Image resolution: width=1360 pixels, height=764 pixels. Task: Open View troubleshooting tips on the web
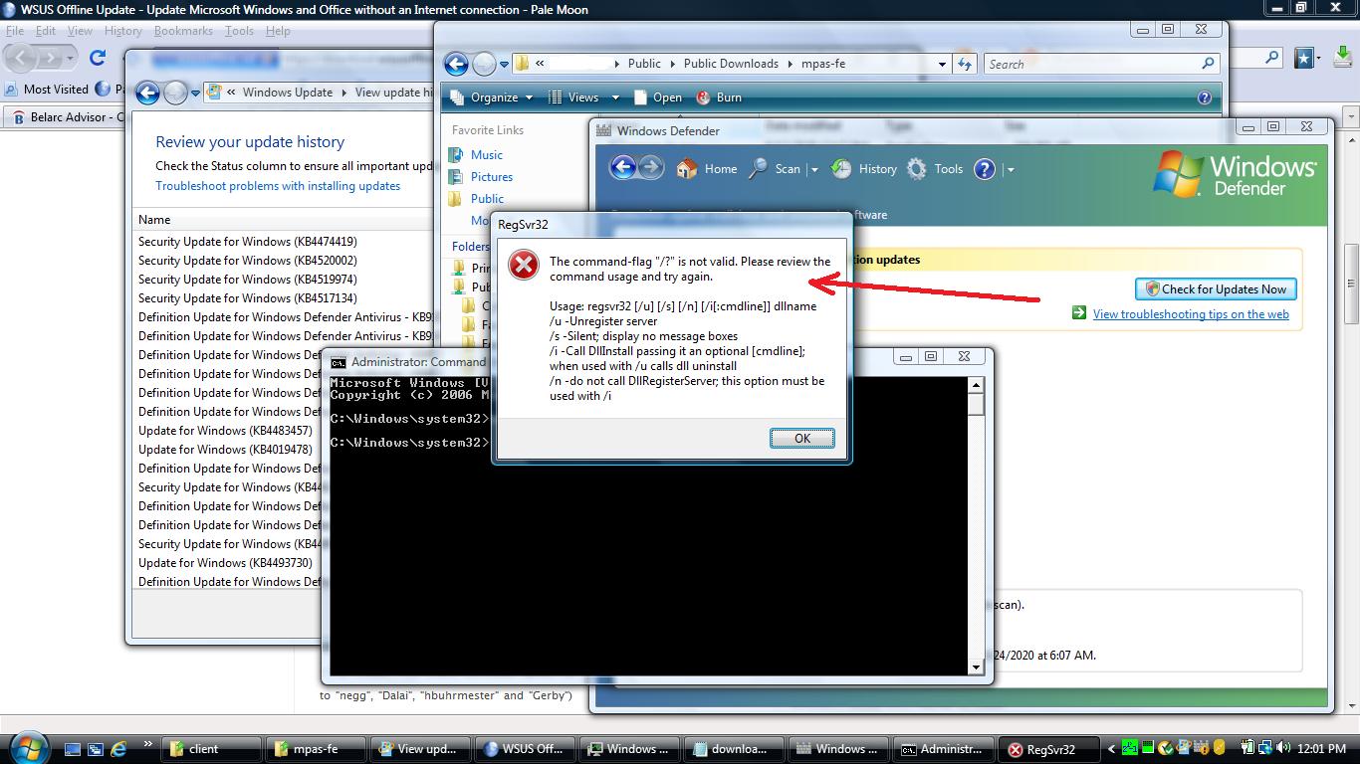(1190, 314)
